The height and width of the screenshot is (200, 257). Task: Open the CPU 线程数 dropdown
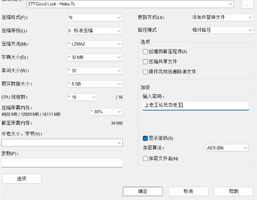(x=82, y=97)
